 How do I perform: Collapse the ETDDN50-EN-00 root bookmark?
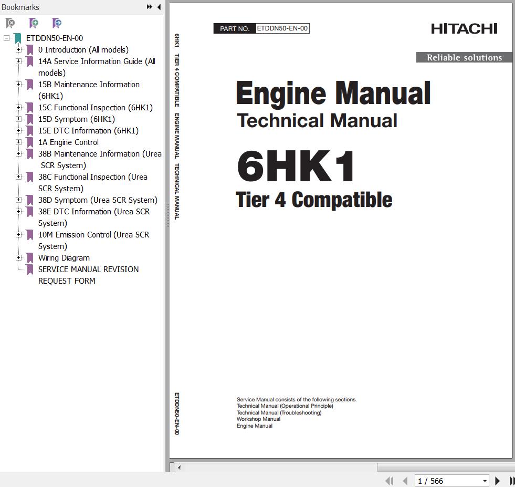tap(7, 38)
